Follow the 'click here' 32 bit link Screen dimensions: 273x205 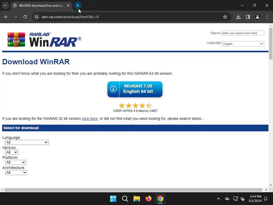pyautogui.click(x=90, y=119)
